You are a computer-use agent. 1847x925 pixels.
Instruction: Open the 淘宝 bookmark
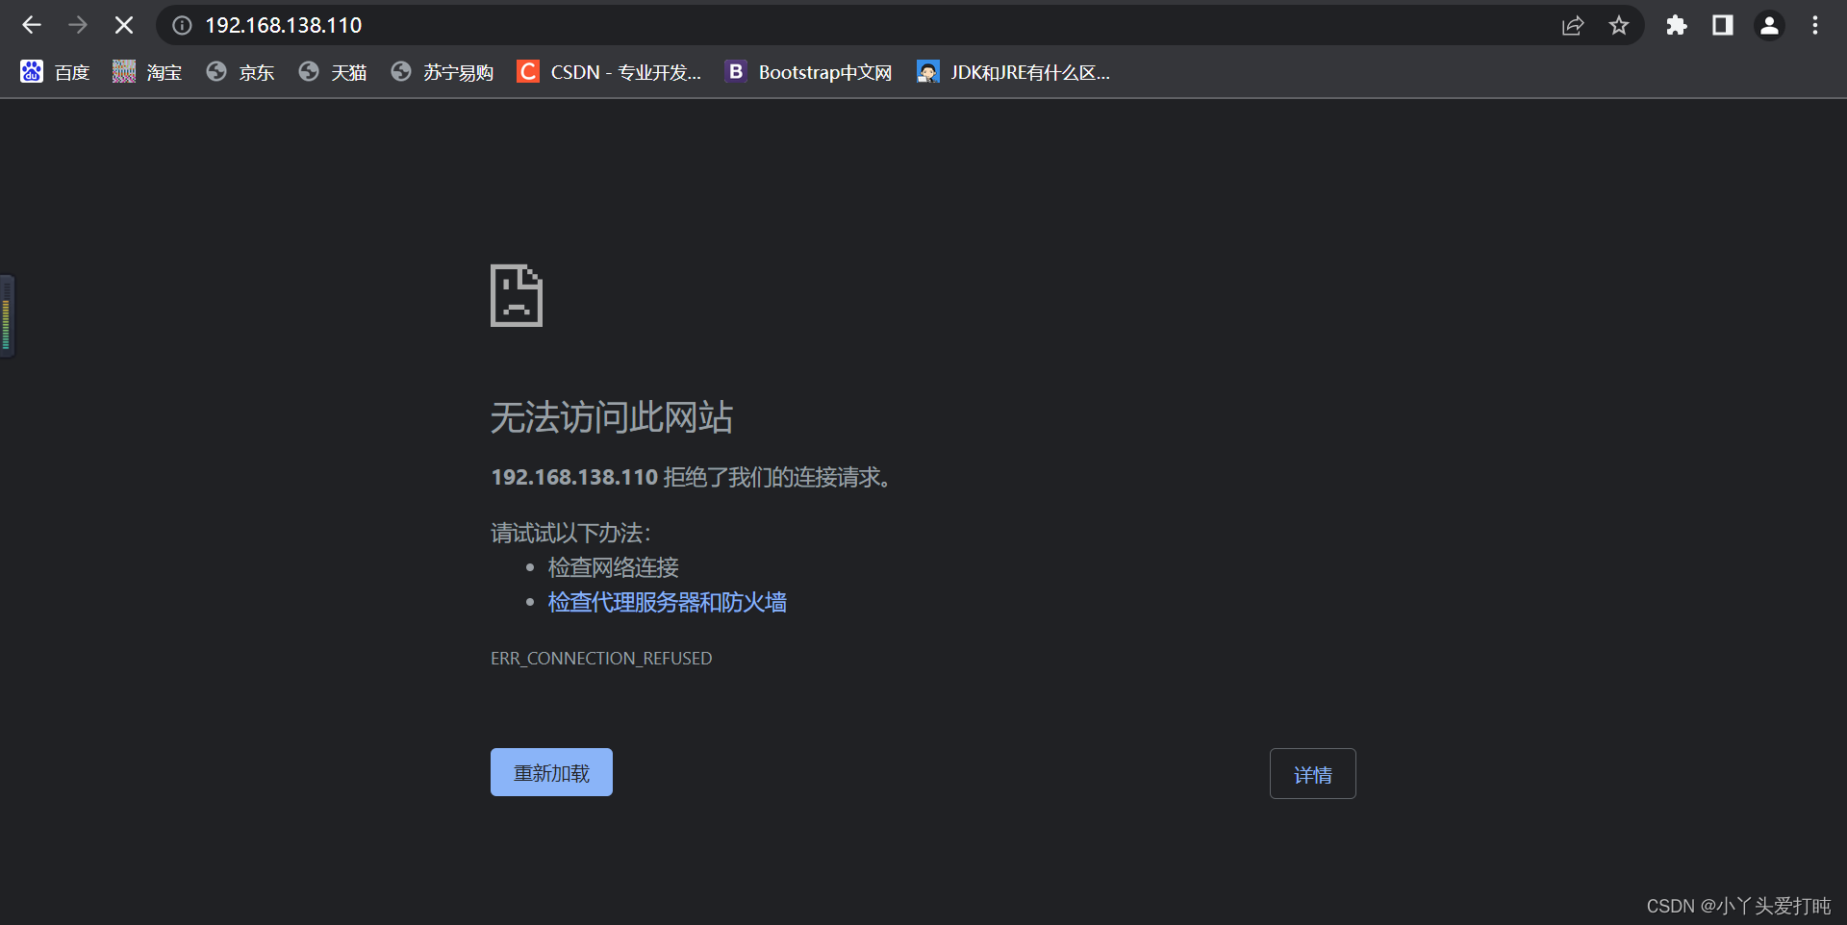(147, 72)
